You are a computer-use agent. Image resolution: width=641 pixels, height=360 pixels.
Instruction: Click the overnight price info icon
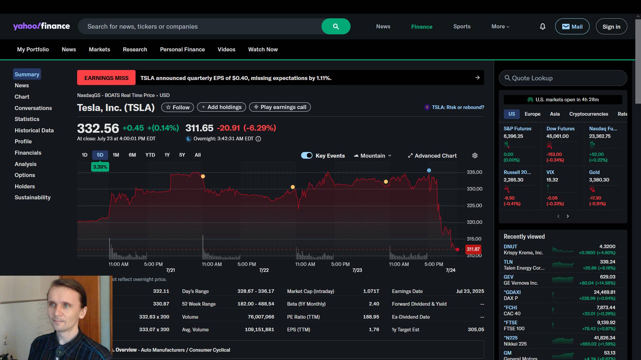click(258, 139)
